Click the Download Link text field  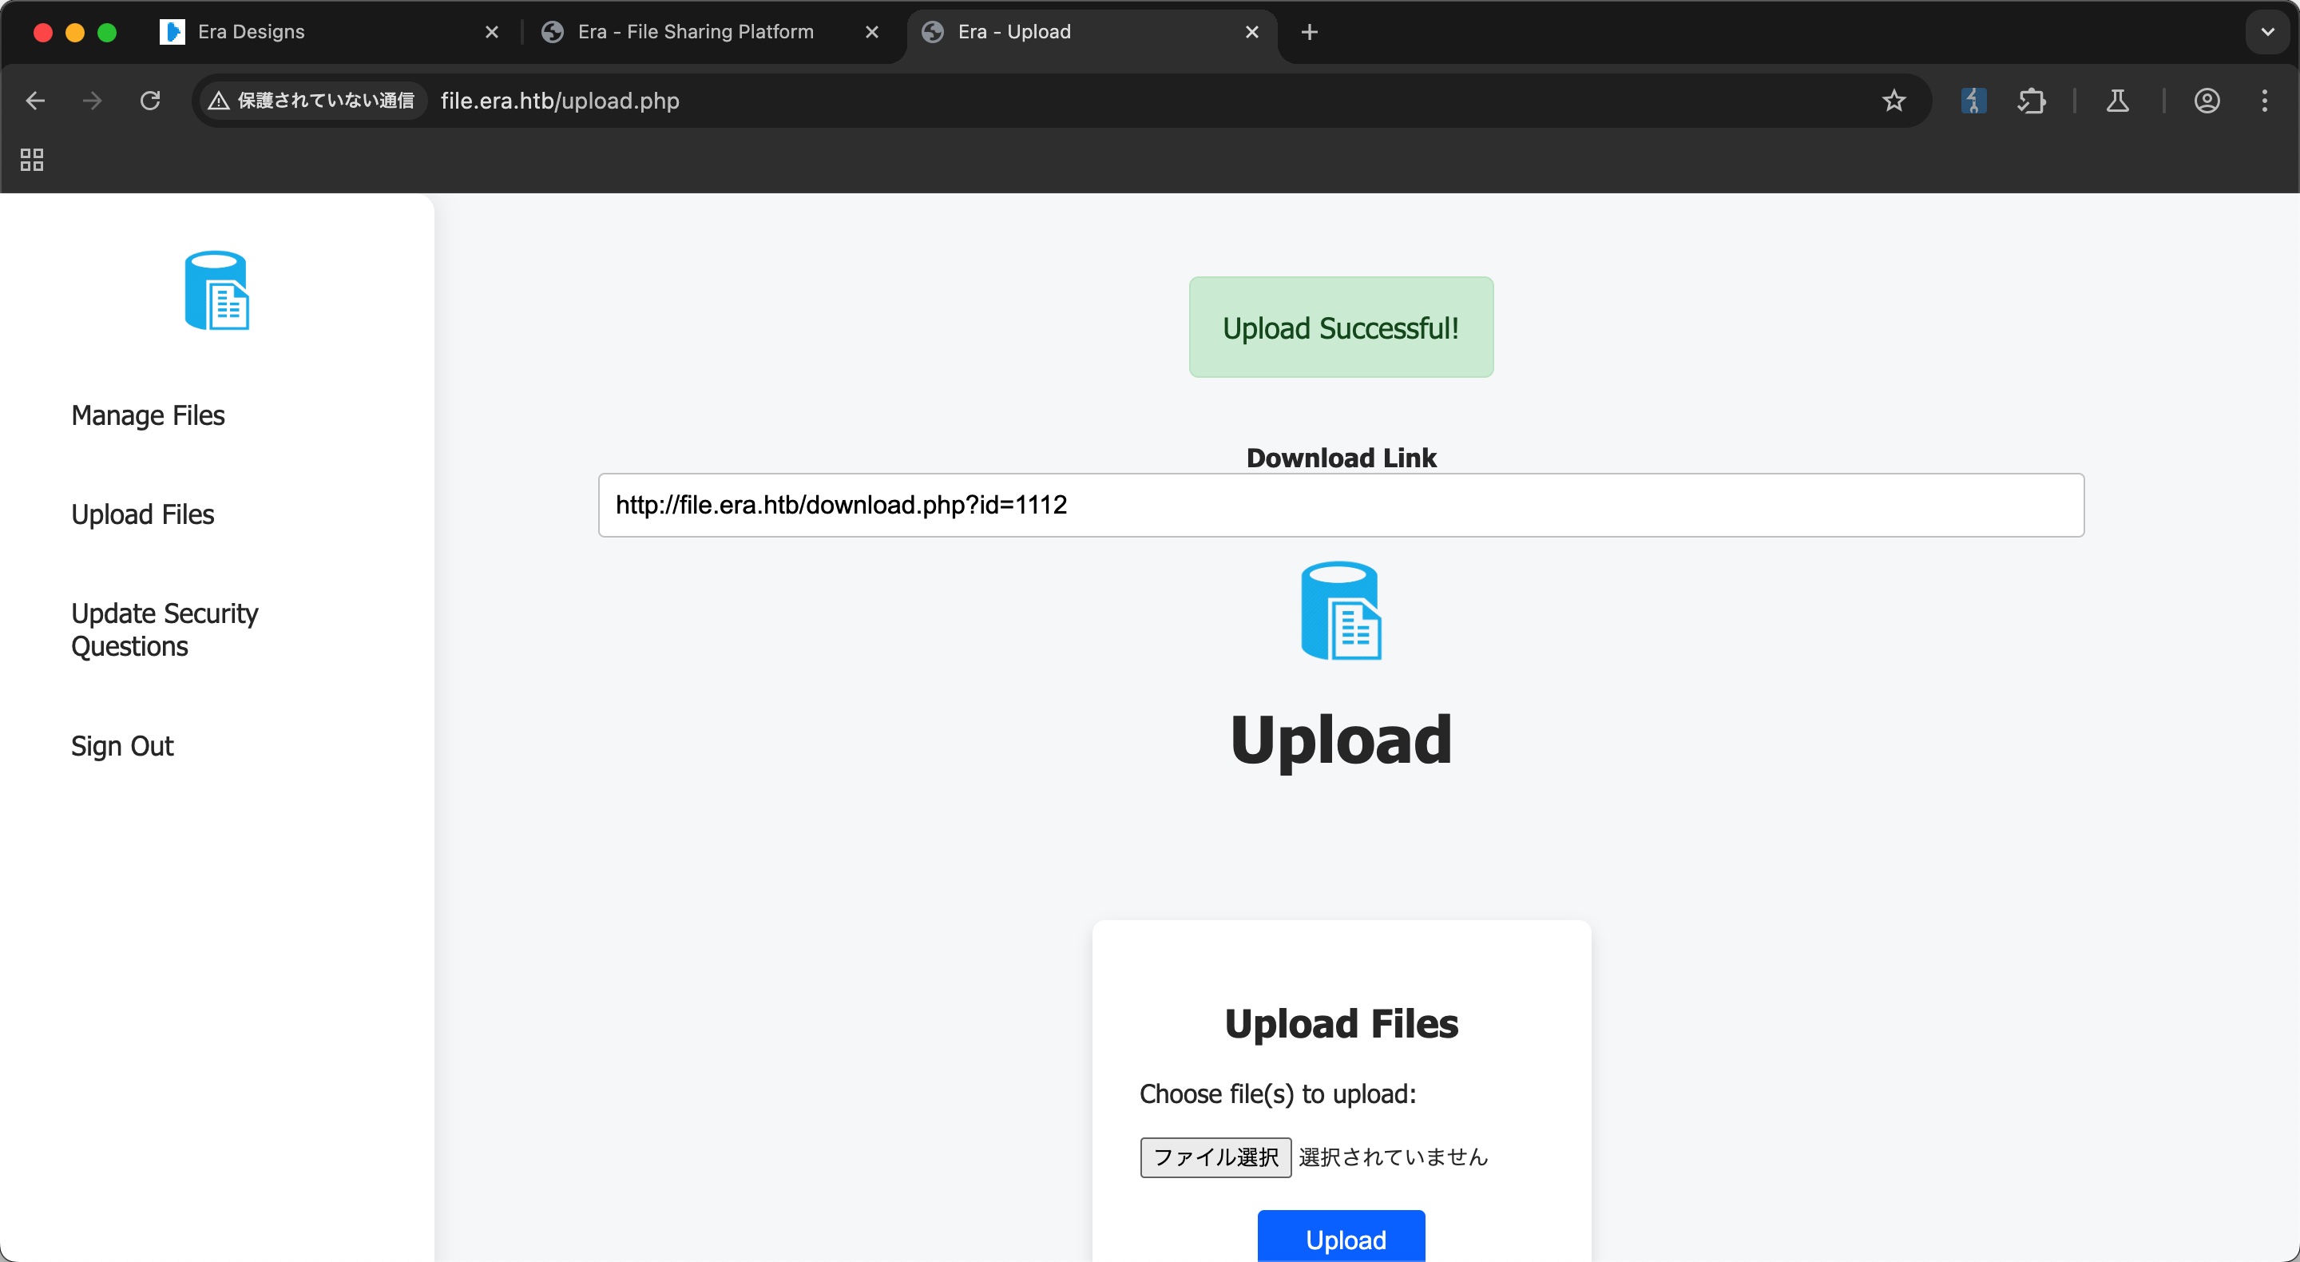coord(1340,506)
